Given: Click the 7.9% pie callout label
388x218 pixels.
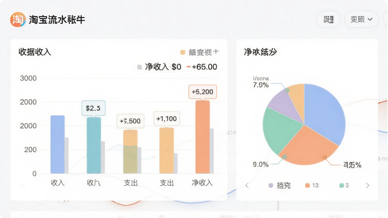Looking at the screenshot, I should tap(261, 85).
